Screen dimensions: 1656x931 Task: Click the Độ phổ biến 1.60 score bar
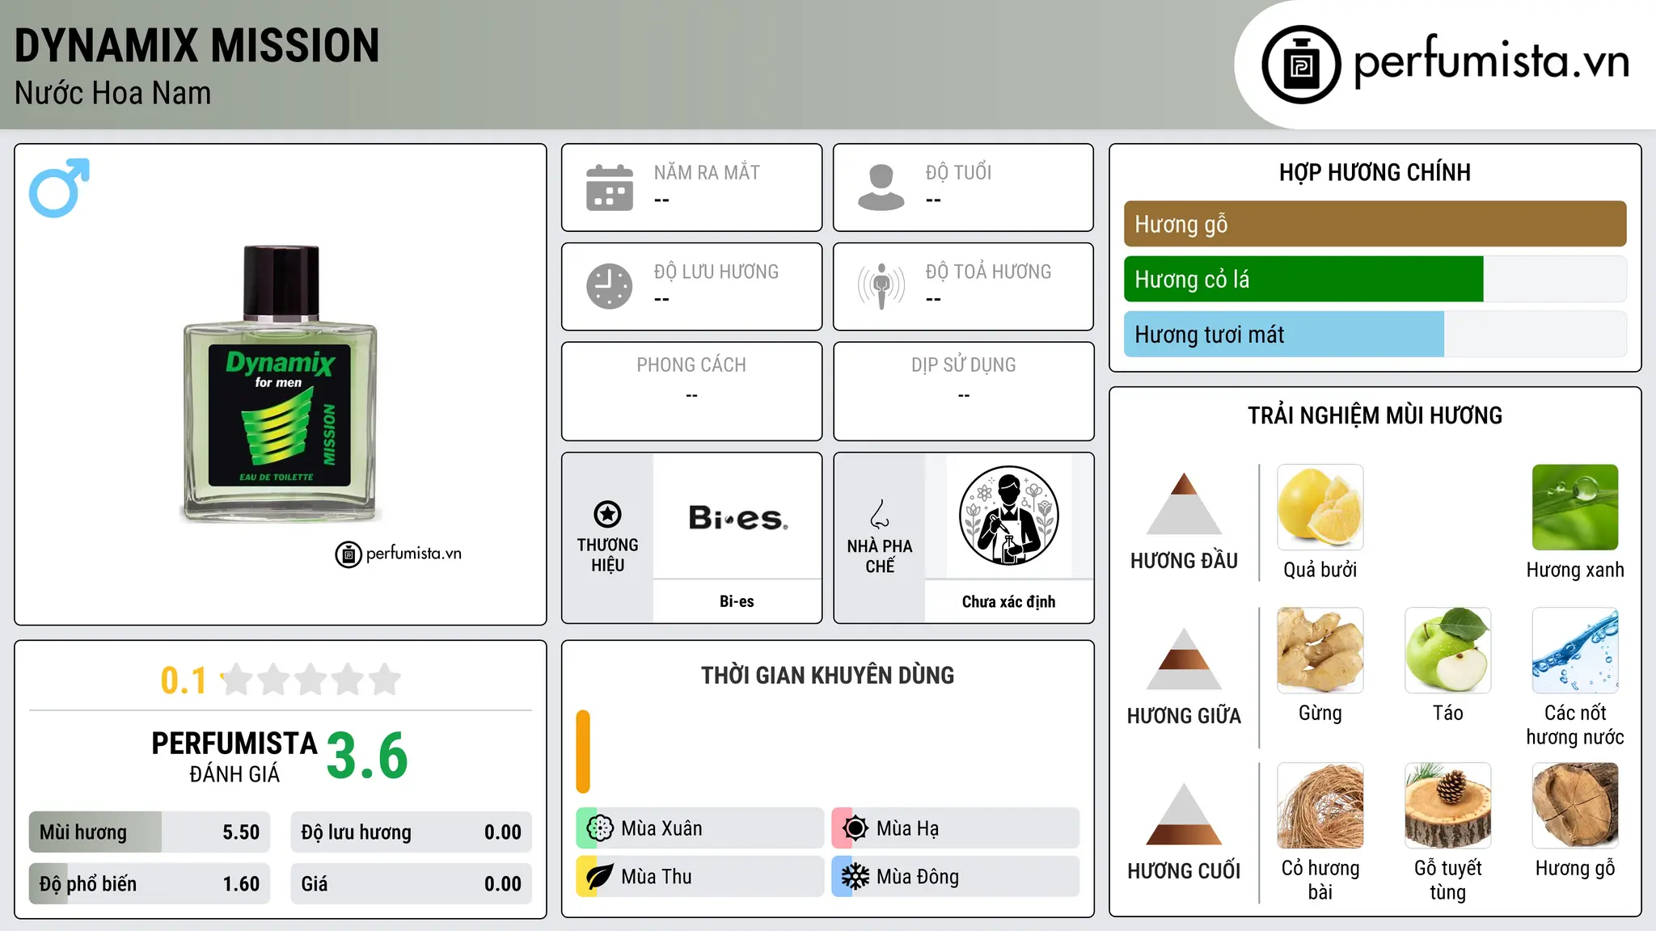click(x=150, y=883)
